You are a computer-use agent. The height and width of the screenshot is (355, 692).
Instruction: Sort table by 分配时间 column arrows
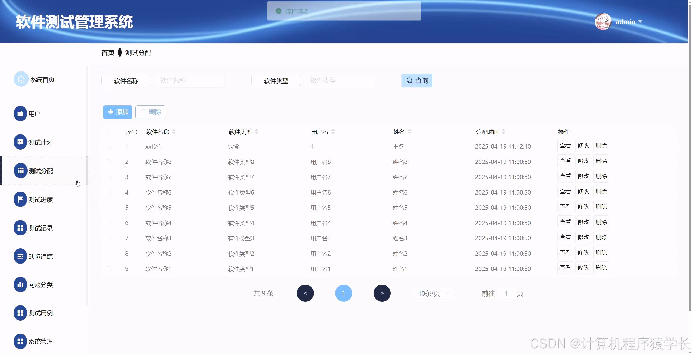pyautogui.click(x=503, y=132)
